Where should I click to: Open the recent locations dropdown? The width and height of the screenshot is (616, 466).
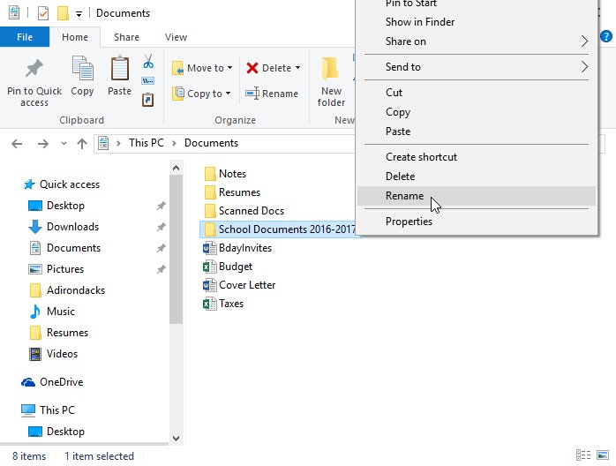pos(64,144)
